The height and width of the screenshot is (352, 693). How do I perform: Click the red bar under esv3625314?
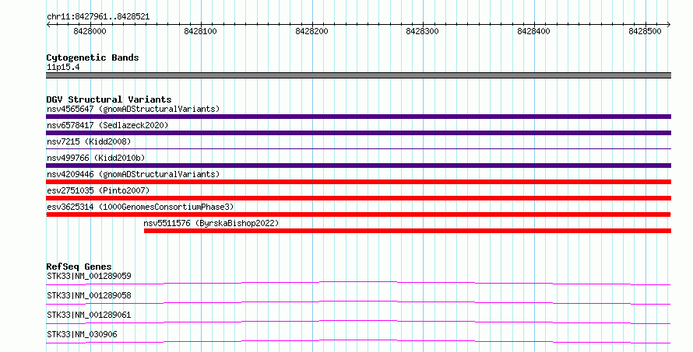(358, 214)
